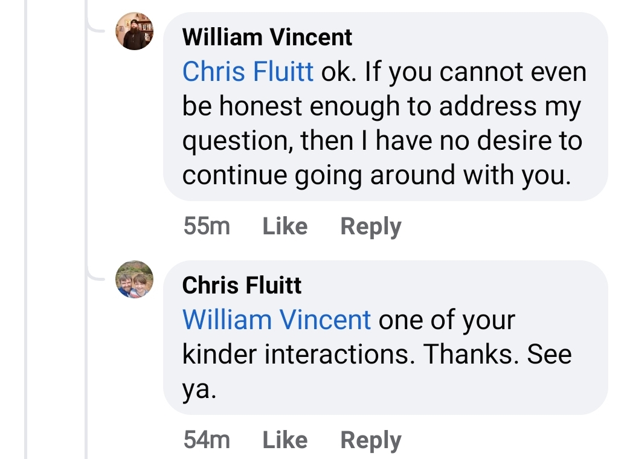Tap the 'continue going around with you' line
This screenshot has width=627, height=459.
click(x=376, y=175)
